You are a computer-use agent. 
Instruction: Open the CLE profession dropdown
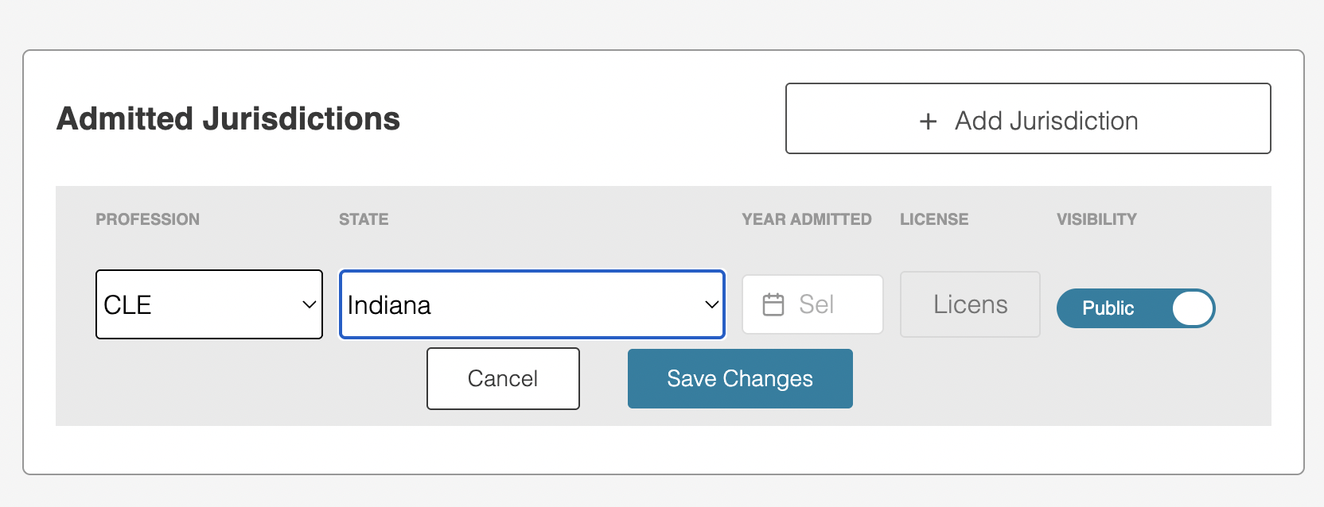pyautogui.click(x=209, y=304)
